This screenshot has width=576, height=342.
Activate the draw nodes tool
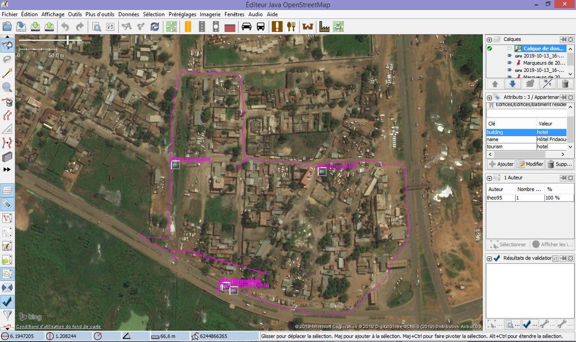click(8, 73)
